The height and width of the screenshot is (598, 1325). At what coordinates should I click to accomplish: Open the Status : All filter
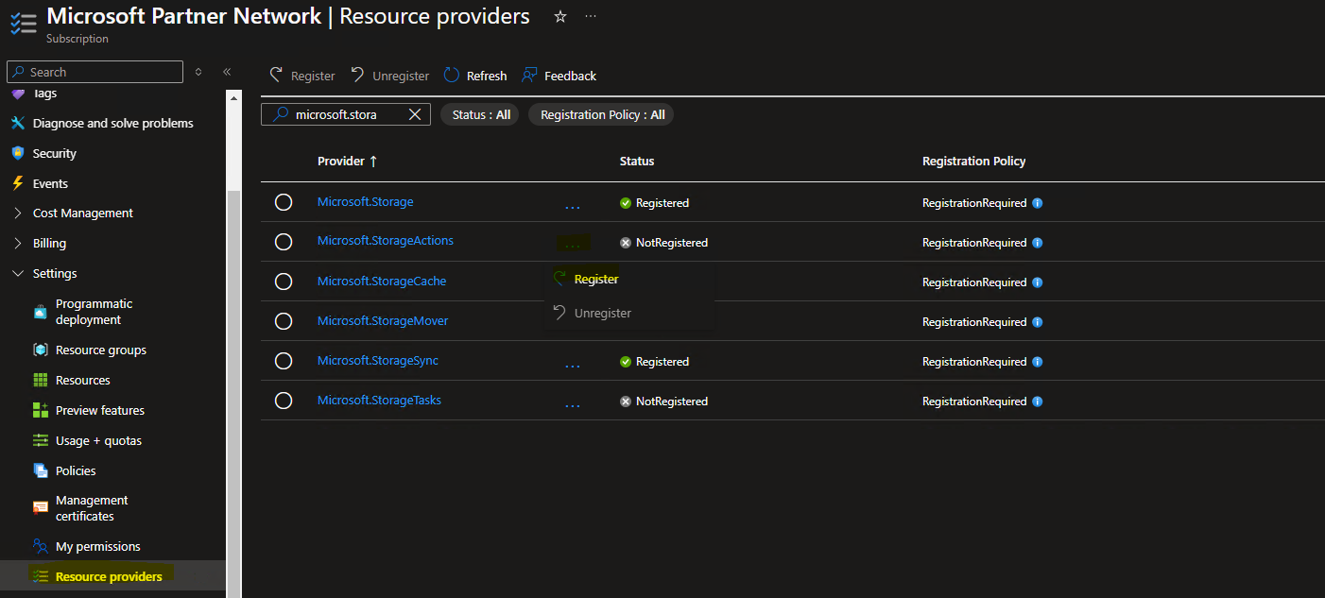[480, 114]
